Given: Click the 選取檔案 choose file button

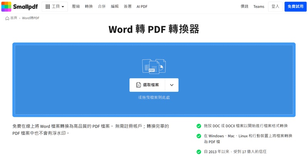Looking at the screenshot, I should coord(147,85).
